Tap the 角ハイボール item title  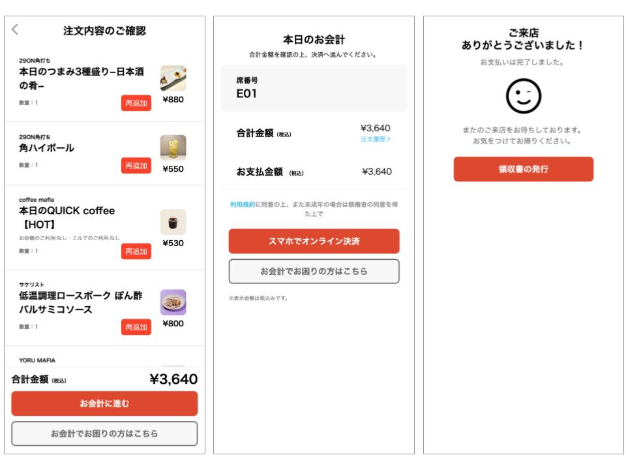[x=46, y=148]
